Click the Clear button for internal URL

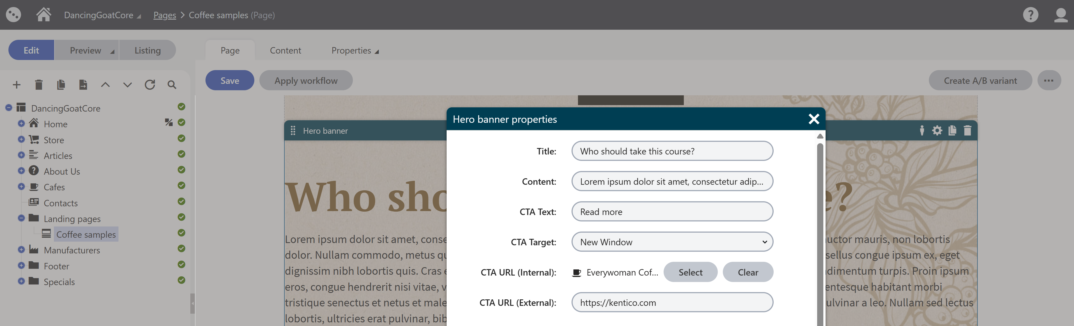pyautogui.click(x=748, y=272)
